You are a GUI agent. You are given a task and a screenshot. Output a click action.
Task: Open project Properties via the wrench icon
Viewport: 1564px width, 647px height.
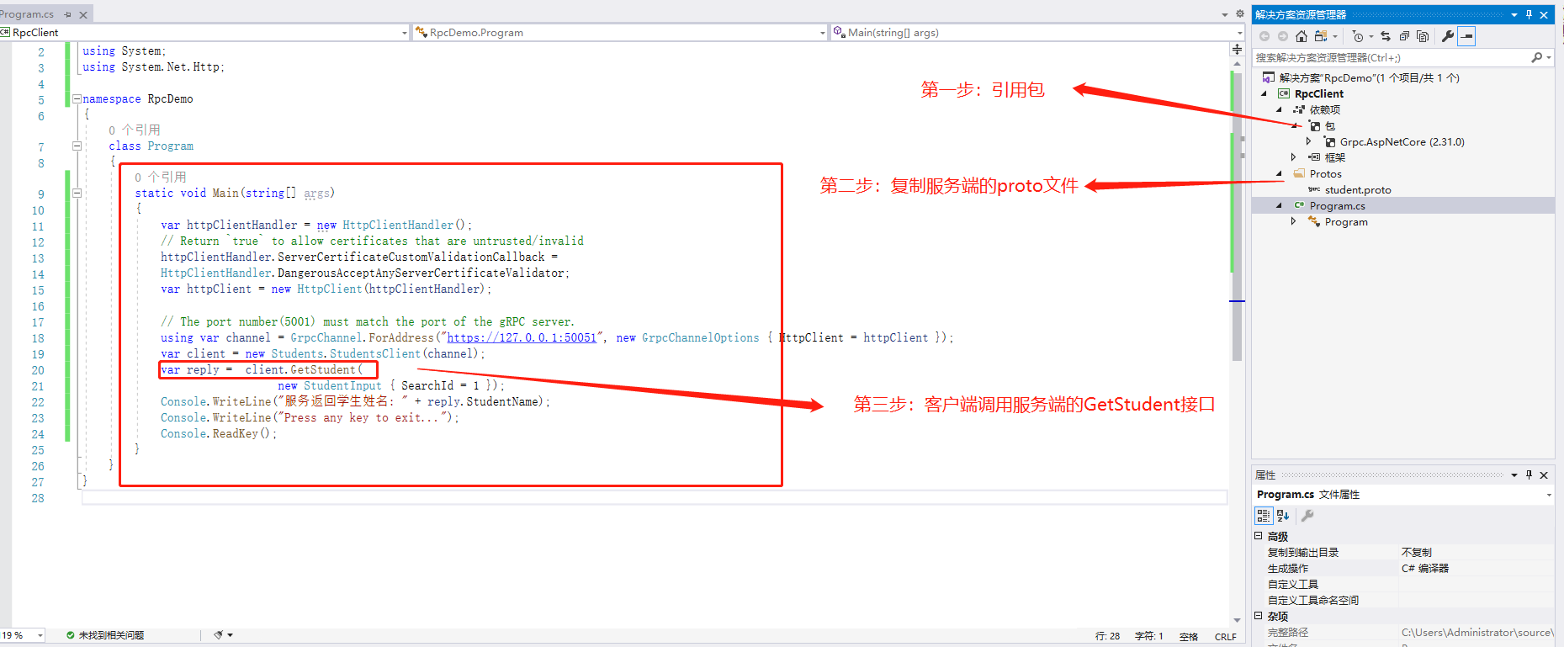[1447, 36]
